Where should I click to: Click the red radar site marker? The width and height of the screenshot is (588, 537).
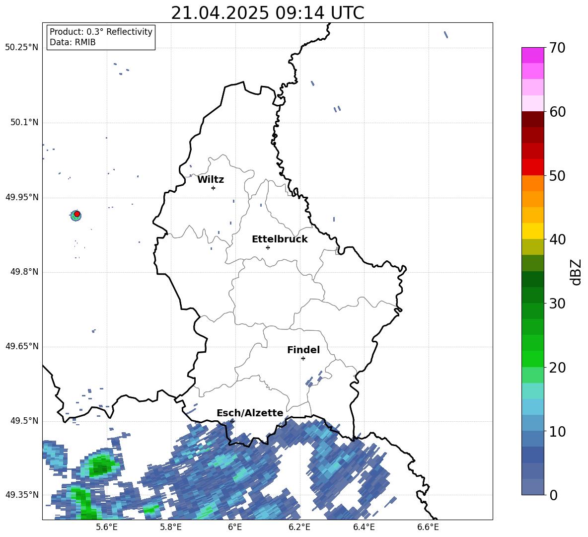[77, 214]
